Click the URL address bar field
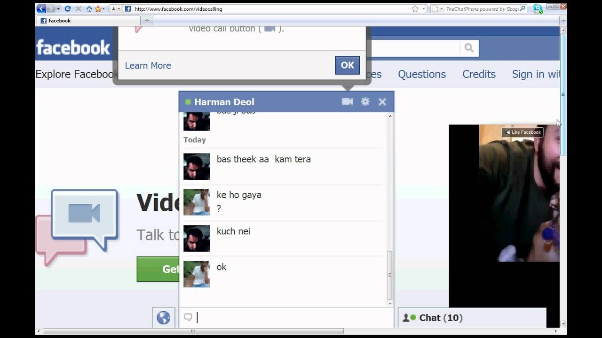 point(270,8)
